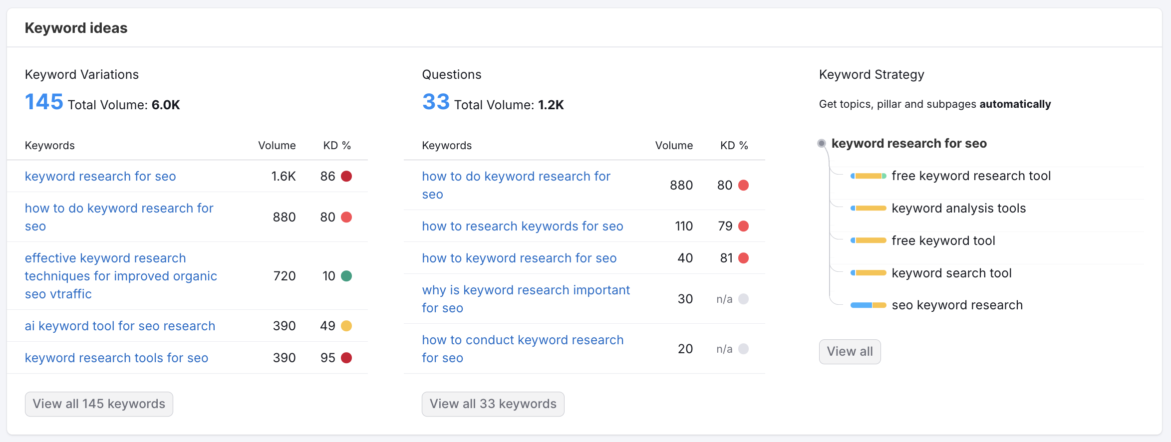Select 'keyword analysis tools' subtopic
Image resolution: width=1171 pixels, height=442 pixels.
click(x=958, y=209)
